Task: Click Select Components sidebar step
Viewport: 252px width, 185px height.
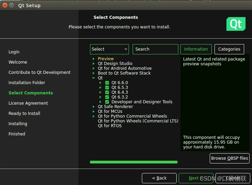Action: [31, 93]
